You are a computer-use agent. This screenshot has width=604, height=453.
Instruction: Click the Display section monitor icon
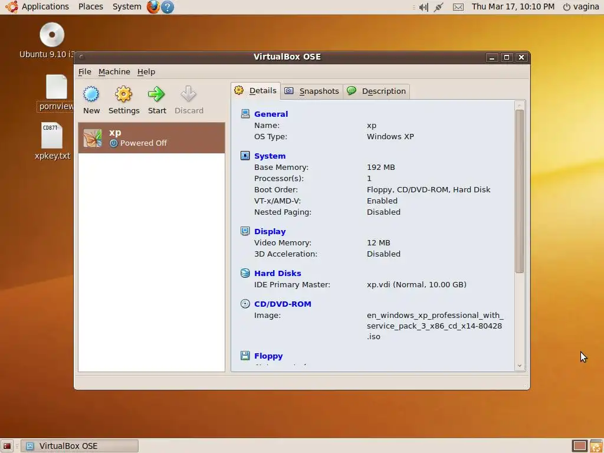click(x=245, y=231)
